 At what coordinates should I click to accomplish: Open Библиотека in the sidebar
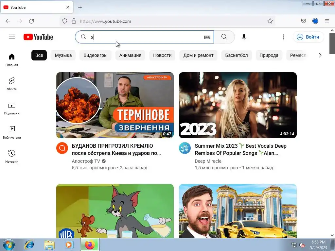click(12, 132)
